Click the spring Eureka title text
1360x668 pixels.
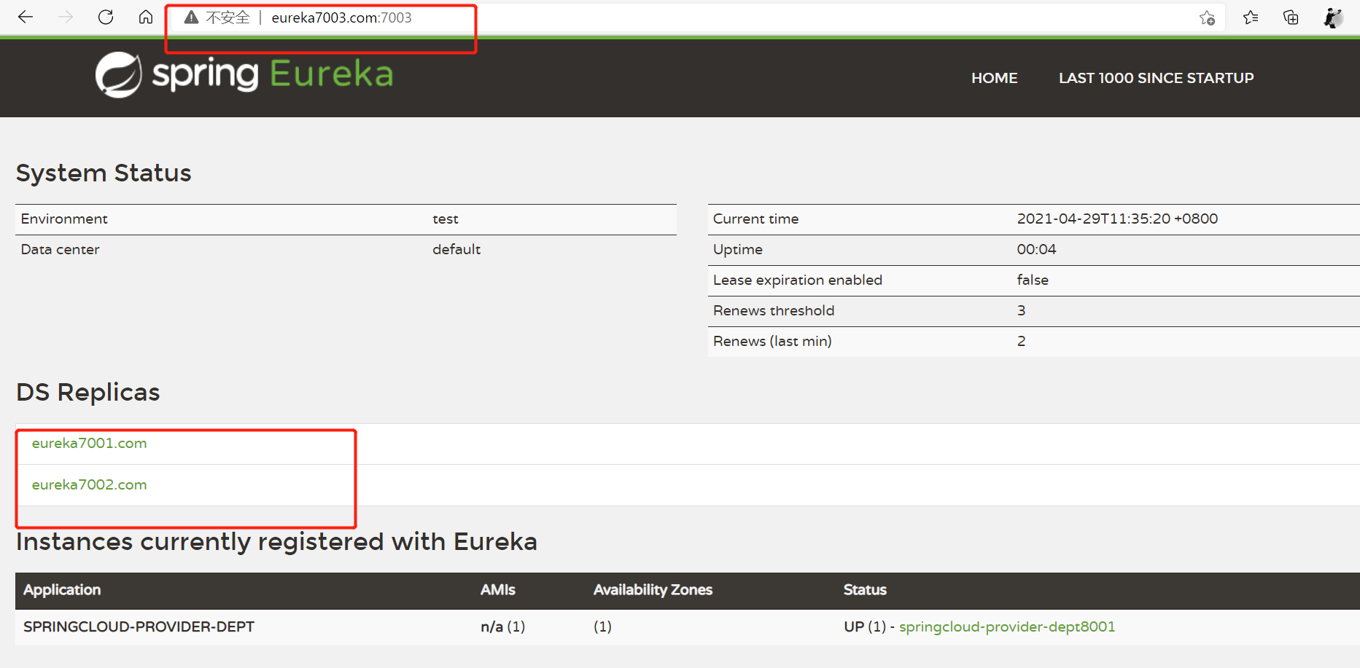tap(273, 74)
